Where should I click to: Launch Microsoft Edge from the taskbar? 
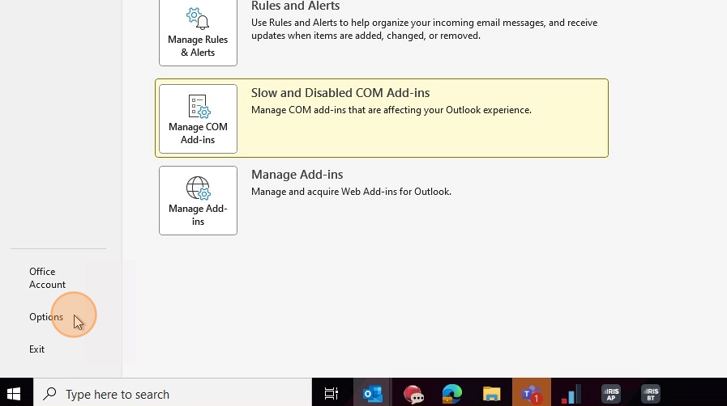coord(452,394)
